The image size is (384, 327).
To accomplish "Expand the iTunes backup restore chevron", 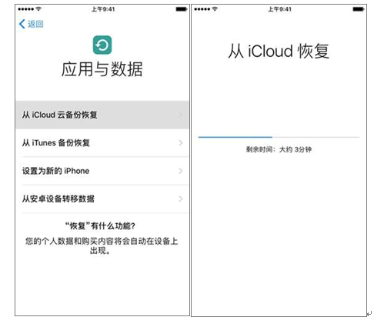I will pos(181,143).
